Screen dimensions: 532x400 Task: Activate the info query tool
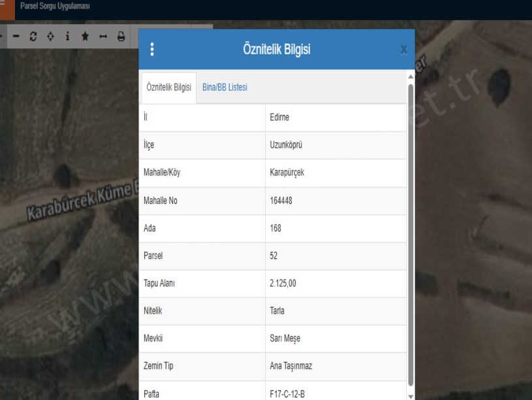pyautogui.click(x=67, y=37)
